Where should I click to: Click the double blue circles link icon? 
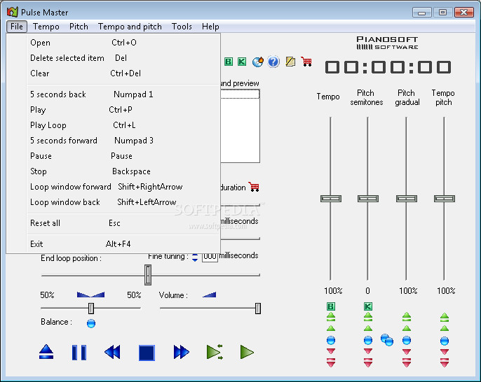pyautogui.click(x=387, y=340)
